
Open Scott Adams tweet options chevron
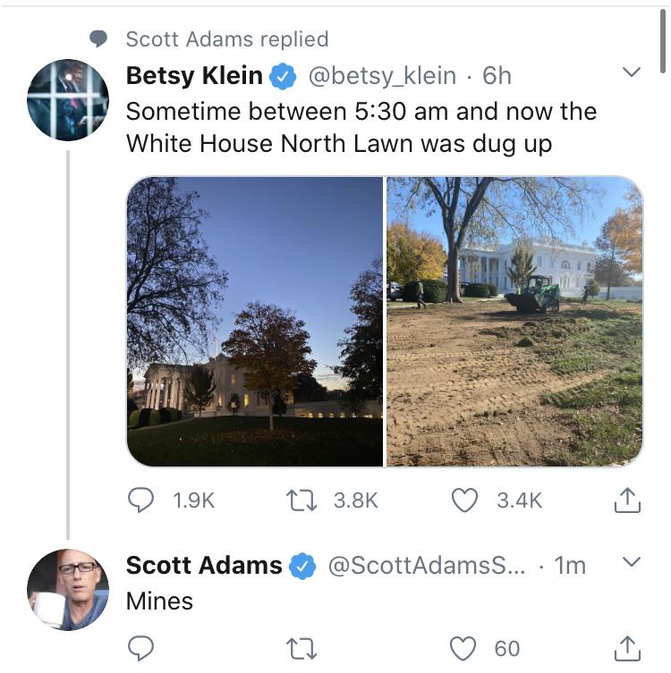point(631,562)
